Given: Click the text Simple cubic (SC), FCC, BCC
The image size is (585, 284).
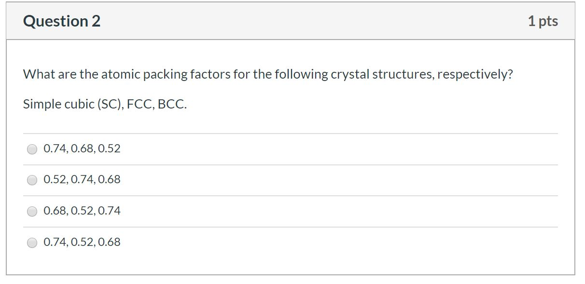Looking at the screenshot, I should point(105,103).
